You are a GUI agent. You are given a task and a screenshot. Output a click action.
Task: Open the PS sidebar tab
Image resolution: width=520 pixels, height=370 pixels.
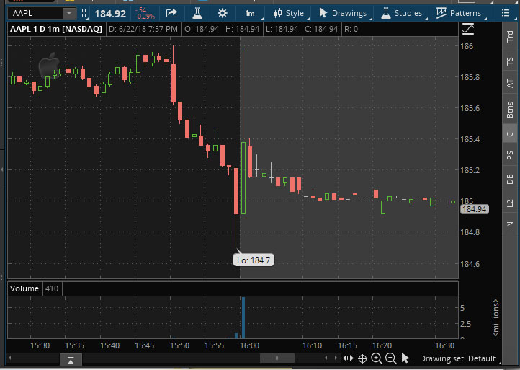510,155
